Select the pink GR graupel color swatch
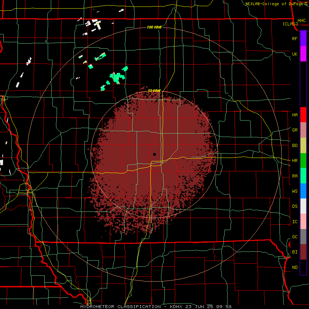The width and height of the screenshot is (309, 309). (303, 130)
